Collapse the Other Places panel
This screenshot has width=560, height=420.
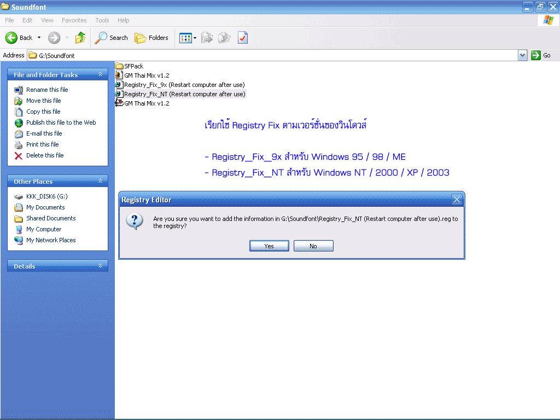click(x=101, y=181)
